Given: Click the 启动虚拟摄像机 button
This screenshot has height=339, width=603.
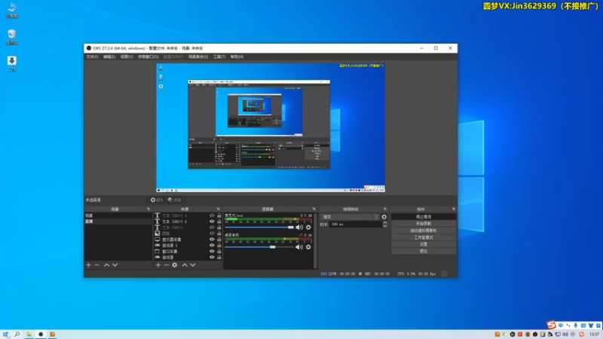Looking at the screenshot, I should tap(424, 231).
